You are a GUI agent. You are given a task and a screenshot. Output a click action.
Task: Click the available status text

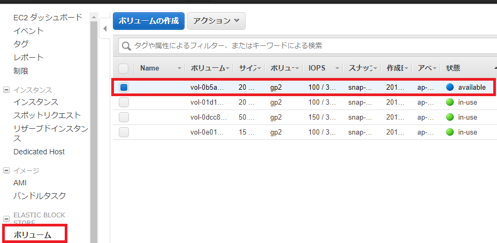[x=472, y=88]
